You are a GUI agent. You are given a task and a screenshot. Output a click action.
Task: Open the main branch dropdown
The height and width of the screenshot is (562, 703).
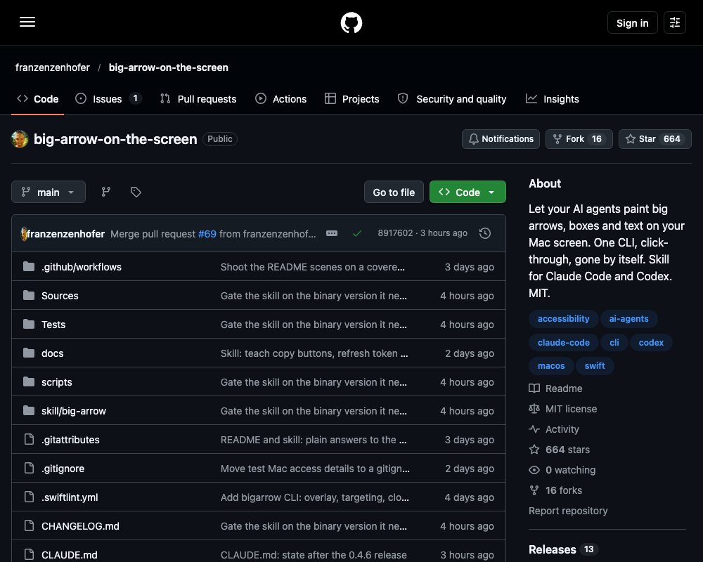49,192
